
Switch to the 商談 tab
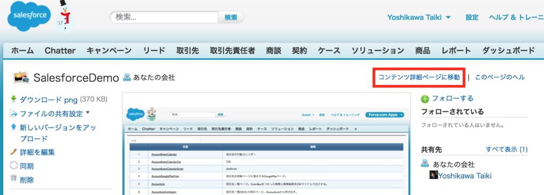click(x=274, y=51)
